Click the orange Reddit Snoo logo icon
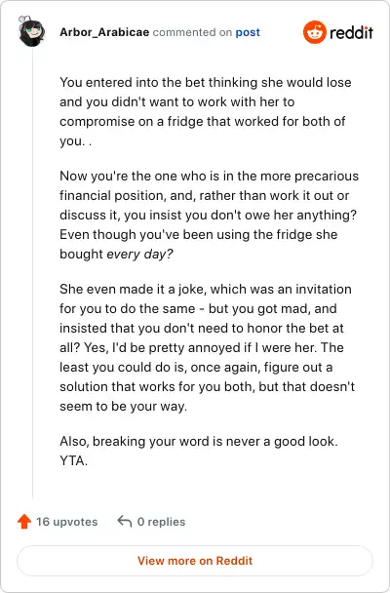This screenshot has width=390, height=593. point(314,32)
